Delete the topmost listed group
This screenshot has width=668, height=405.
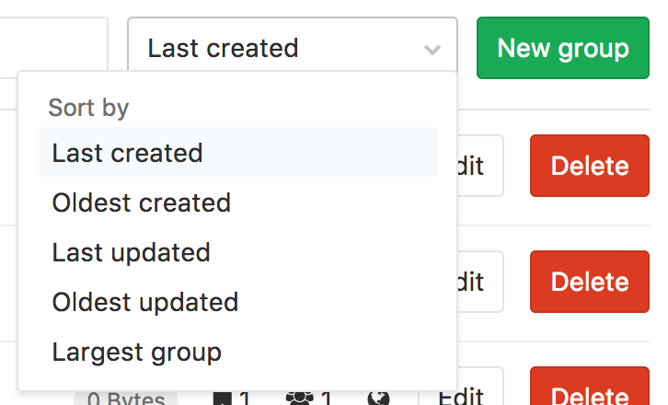(x=590, y=166)
